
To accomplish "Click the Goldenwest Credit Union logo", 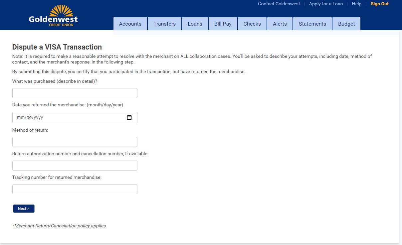I will pos(53,16).
